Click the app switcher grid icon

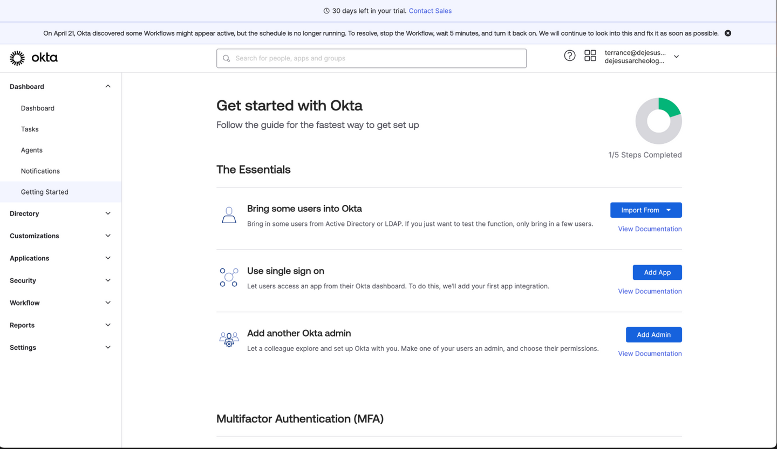click(x=590, y=56)
